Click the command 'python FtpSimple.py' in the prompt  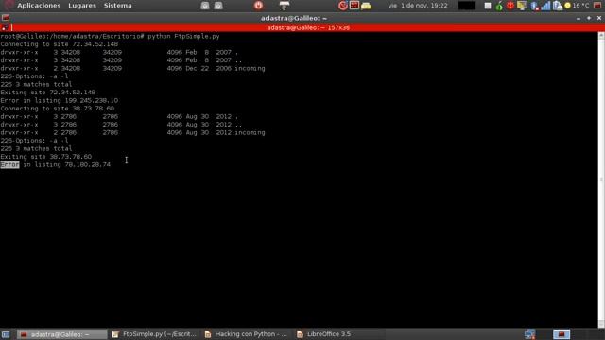(x=183, y=36)
